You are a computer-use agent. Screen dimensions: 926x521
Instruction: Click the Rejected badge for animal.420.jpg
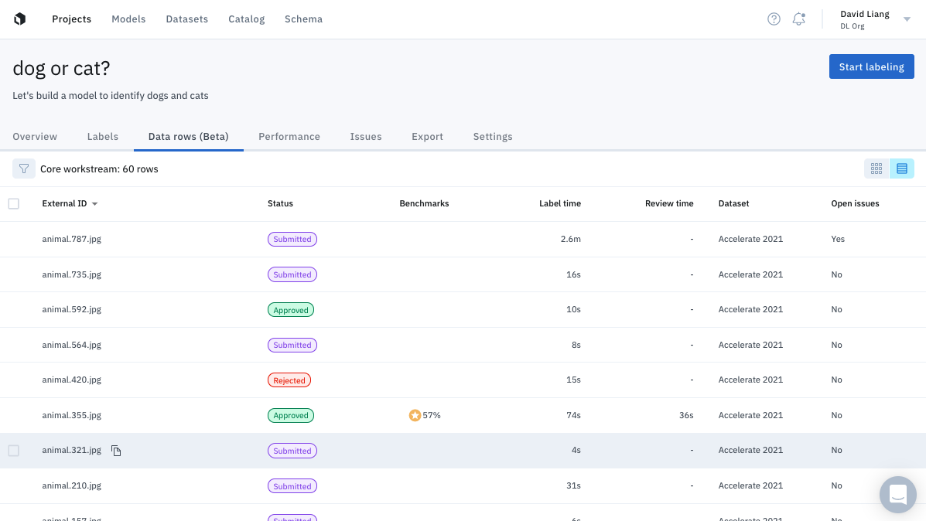[x=289, y=380]
